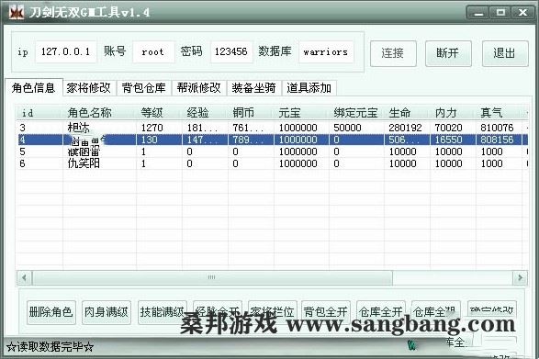The height and width of the screenshot is (359, 539).
Task: Click the horizontal scrollbar thumb
Action: [x=212, y=277]
